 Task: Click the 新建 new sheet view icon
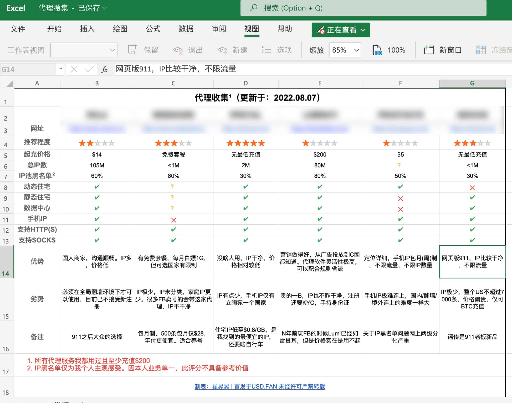coord(222,50)
